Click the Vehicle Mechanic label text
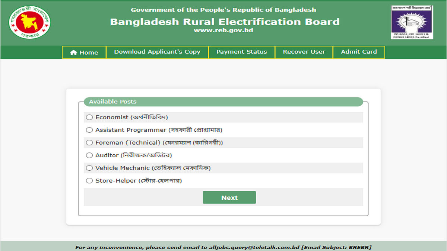The image size is (447, 251). point(153,168)
